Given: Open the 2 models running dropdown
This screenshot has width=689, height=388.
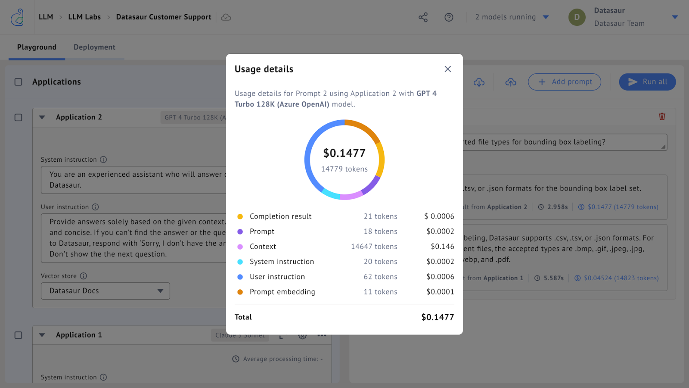Looking at the screenshot, I should tap(512, 17).
